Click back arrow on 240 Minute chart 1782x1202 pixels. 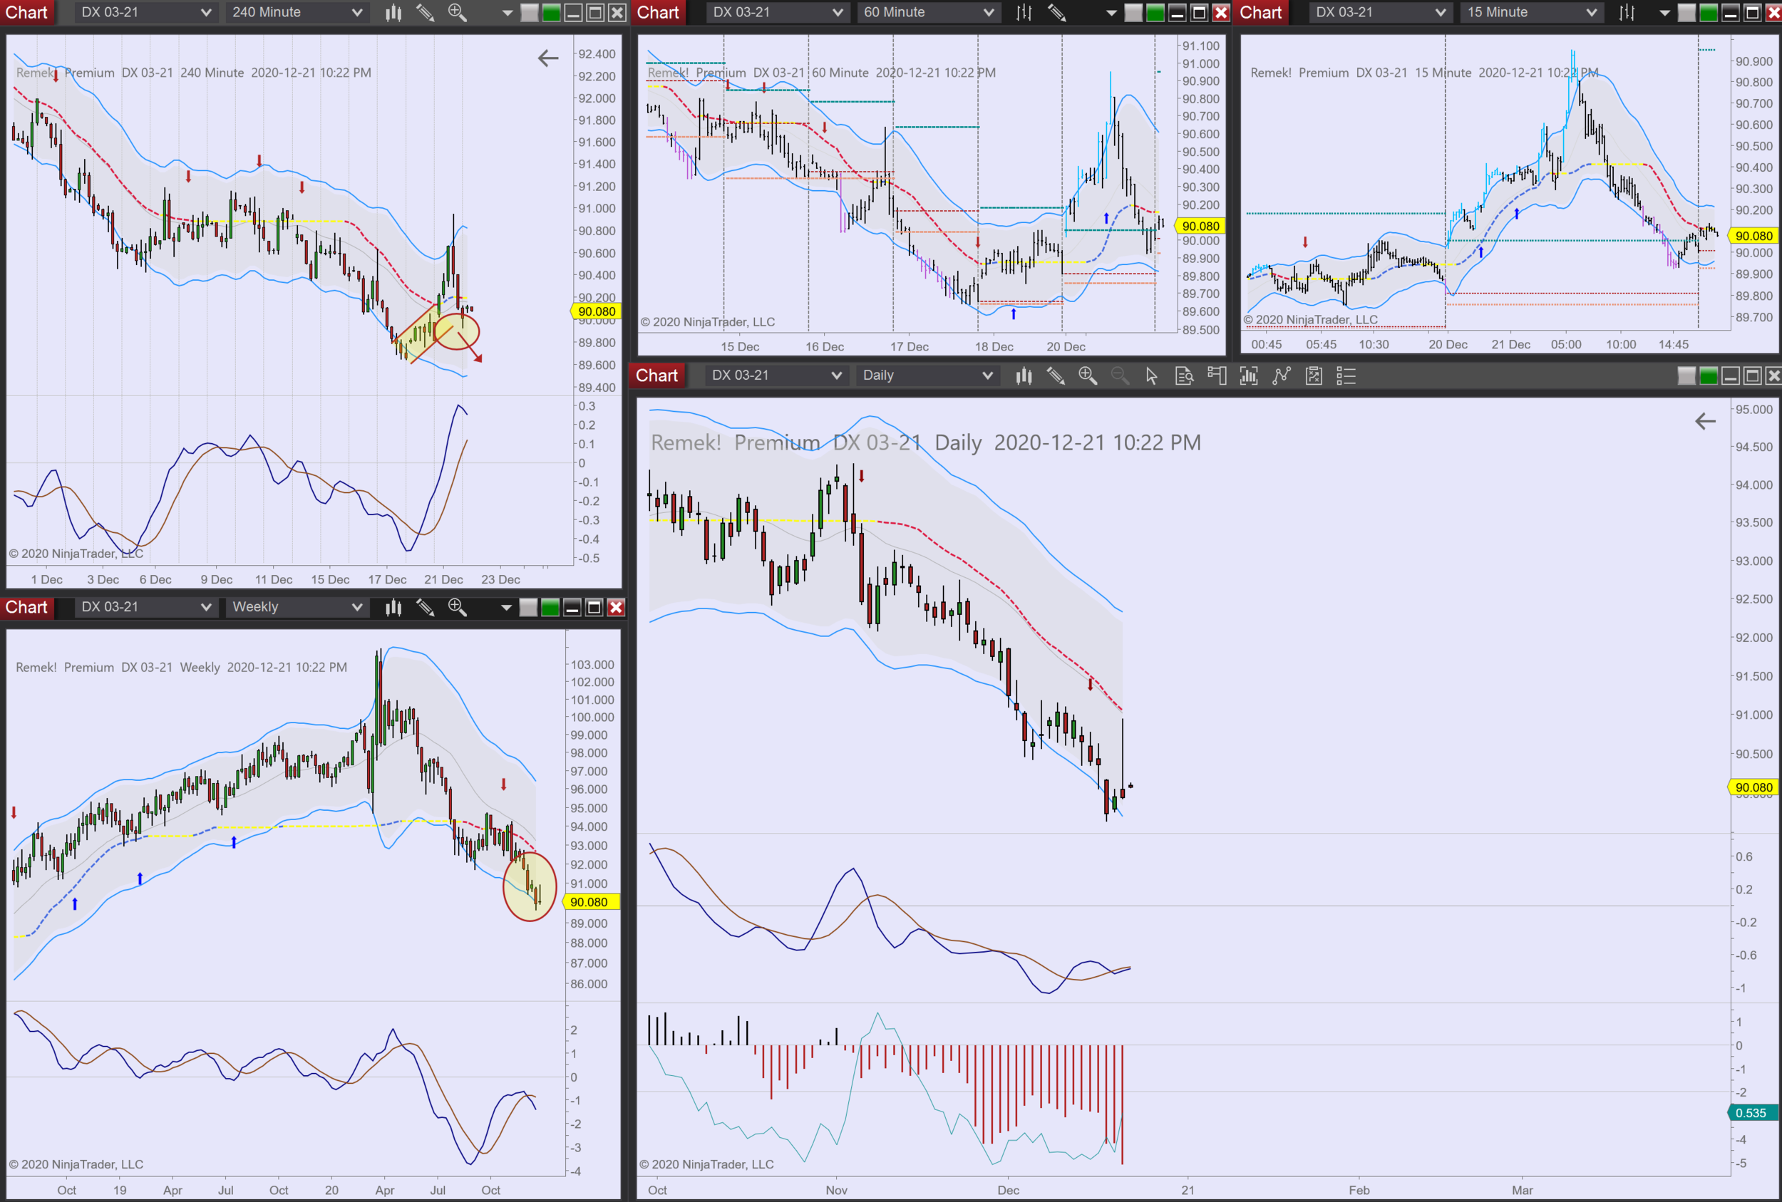coord(547,58)
